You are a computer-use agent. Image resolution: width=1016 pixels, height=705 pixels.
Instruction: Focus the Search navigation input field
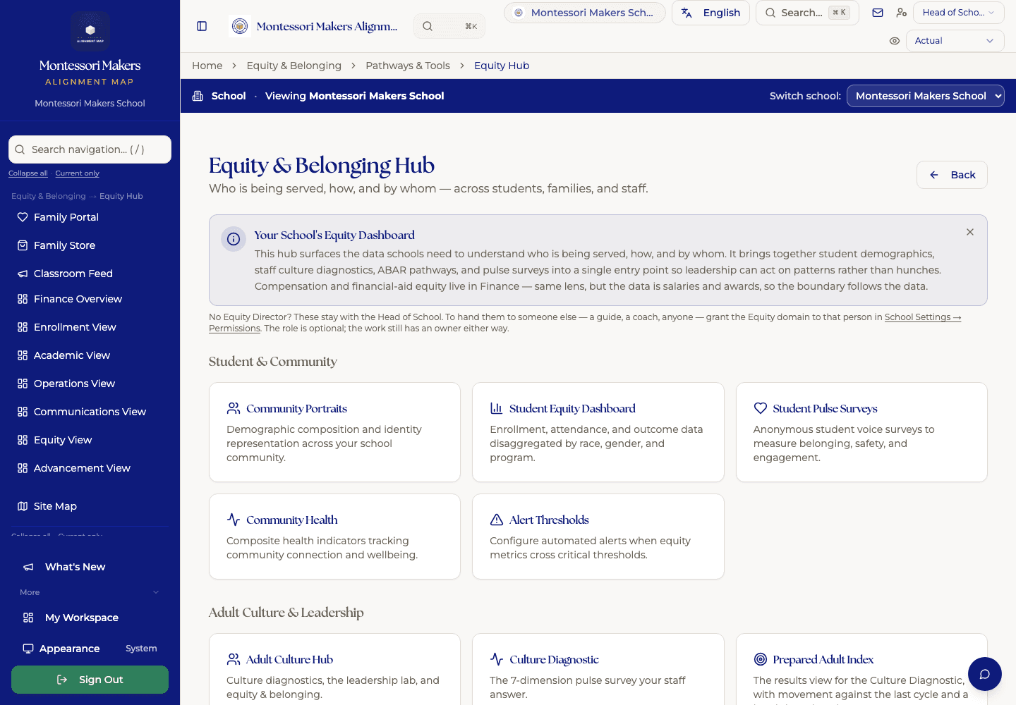[90, 149]
